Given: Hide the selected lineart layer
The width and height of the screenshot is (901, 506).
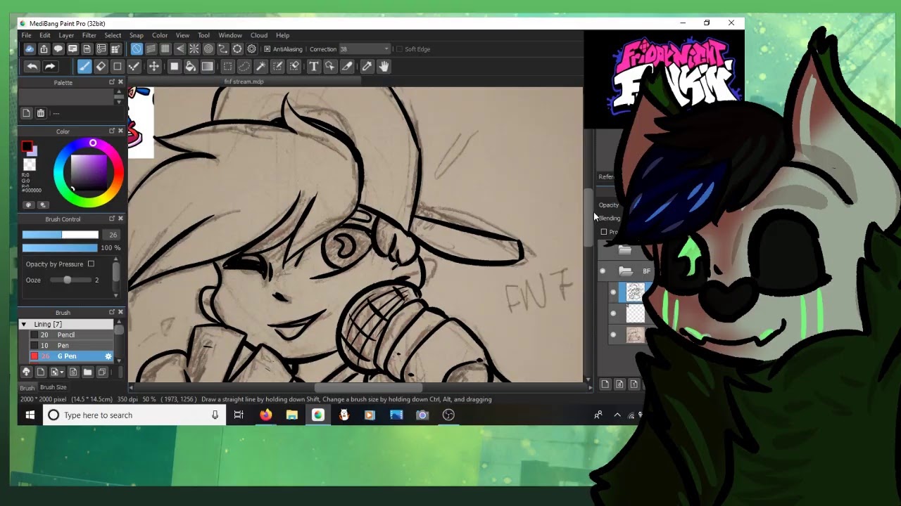Looking at the screenshot, I should tap(612, 292).
